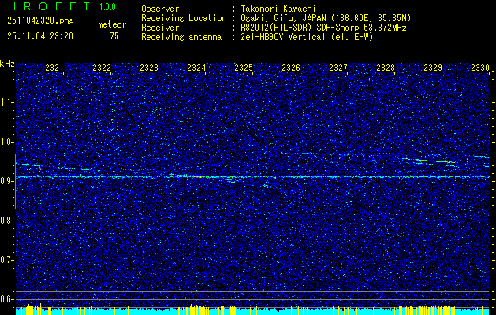Click the Receiving antenna label
This screenshot has width=496, height=315.
(x=181, y=37)
